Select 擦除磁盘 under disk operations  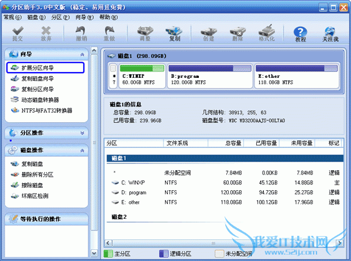[x=27, y=185]
